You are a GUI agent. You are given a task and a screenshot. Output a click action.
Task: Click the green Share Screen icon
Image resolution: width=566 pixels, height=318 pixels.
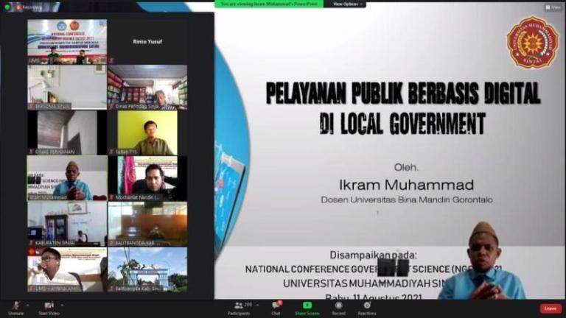tap(307, 306)
